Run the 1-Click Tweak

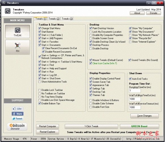click(92, 126)
